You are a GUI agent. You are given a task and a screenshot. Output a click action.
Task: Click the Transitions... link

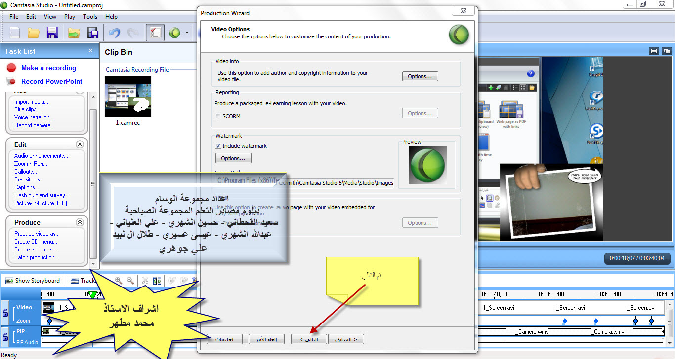coord(29,179)
